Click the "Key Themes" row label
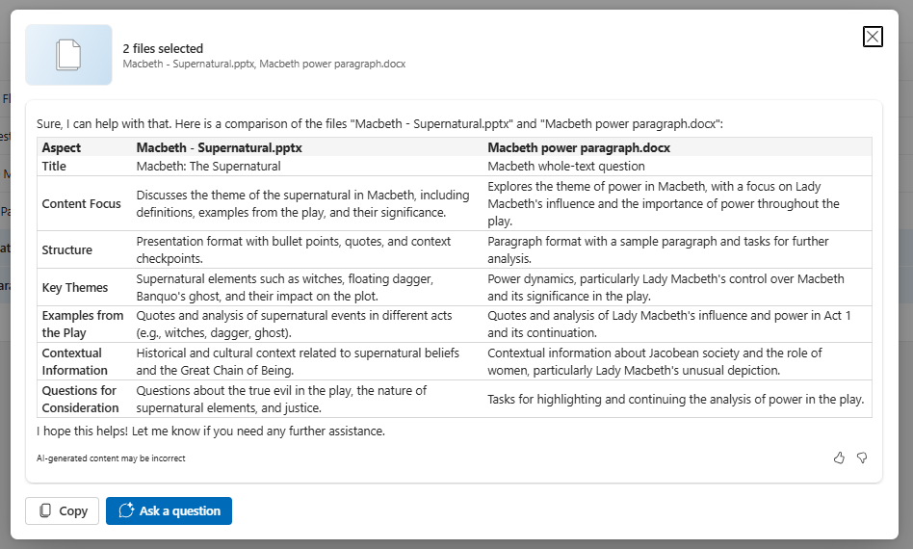913x549 pixels. [75, 288]
